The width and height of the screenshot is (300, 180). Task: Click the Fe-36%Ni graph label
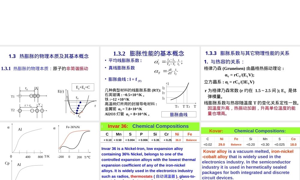pos(73,127)
